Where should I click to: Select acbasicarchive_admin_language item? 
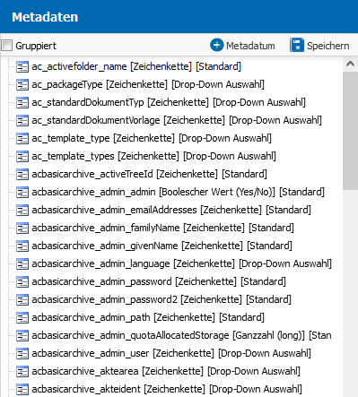pos(181,263)
